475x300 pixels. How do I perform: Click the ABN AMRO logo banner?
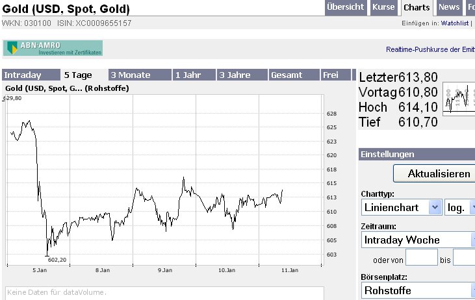53,48
